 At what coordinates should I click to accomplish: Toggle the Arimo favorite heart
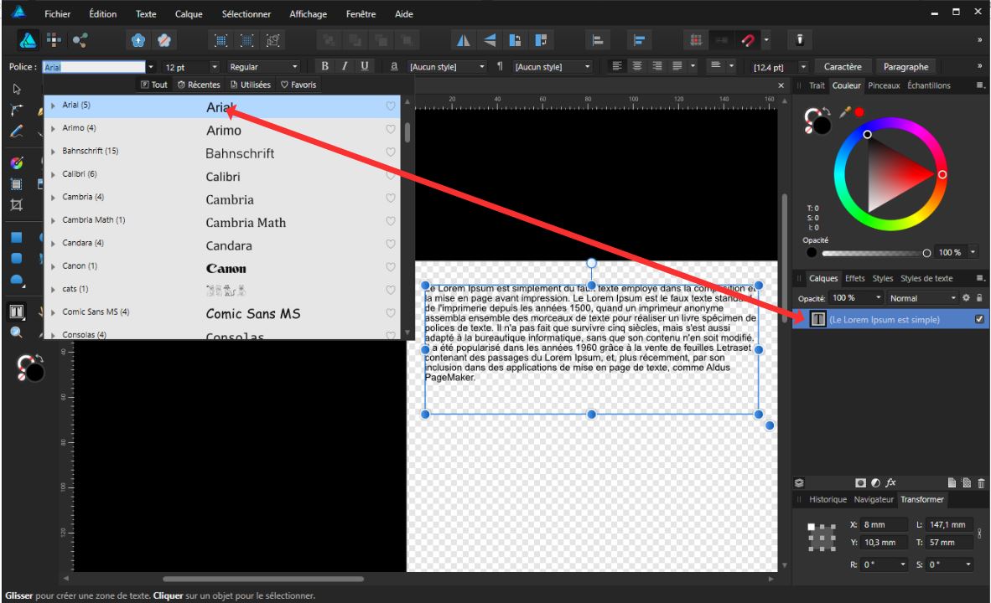pos(391,129)
